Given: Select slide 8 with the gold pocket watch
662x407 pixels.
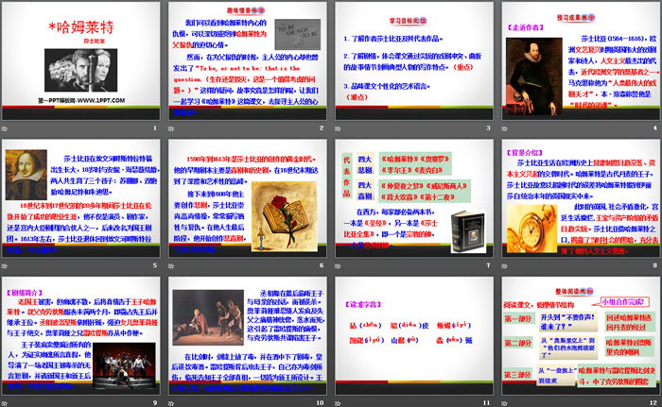Looking at the screenshot, I should 581,198.
